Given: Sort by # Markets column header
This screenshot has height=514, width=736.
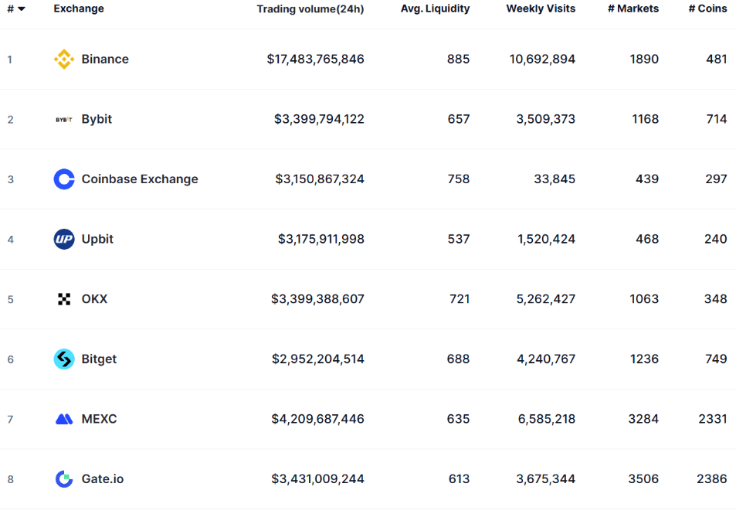Looking at the screenshot, I should point(633,9).
